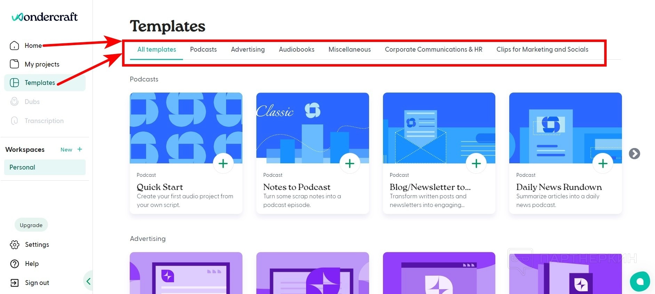Select Clips for Marketing and Socials tab
Viewport: 655px width, 294px height.
click(542, 50)
